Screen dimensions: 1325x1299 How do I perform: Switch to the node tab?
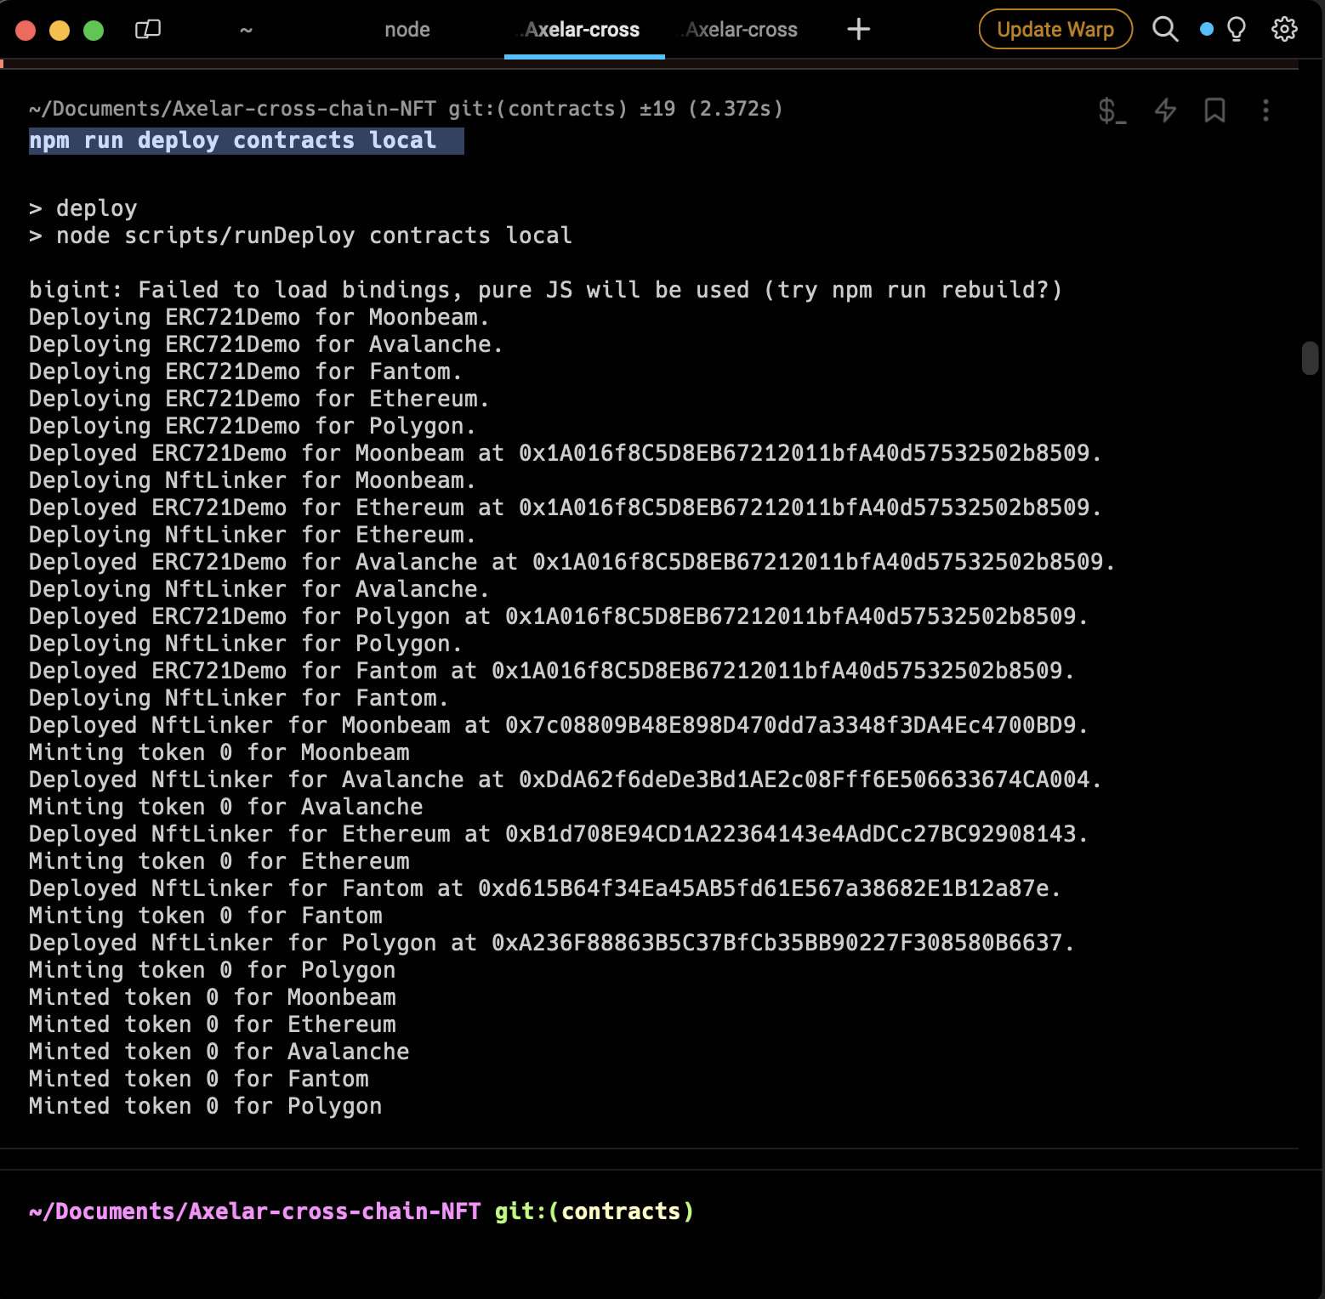[407, 30]
